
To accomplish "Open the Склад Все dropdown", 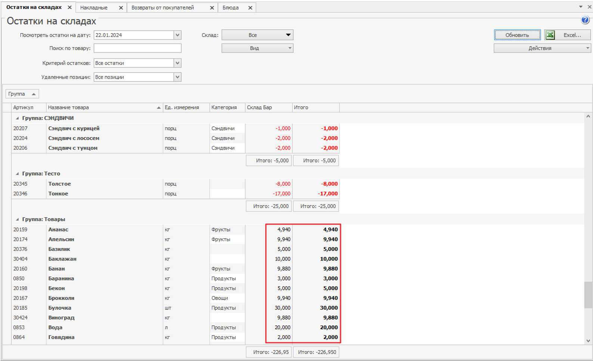I will click(x=257, y=35).
